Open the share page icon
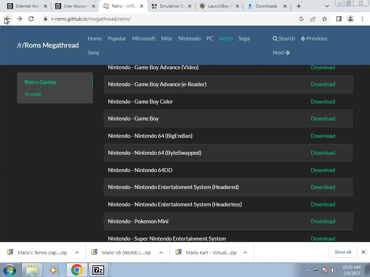Image resolution: width=370 pixels, height=277 pixels. coord(313,19)
